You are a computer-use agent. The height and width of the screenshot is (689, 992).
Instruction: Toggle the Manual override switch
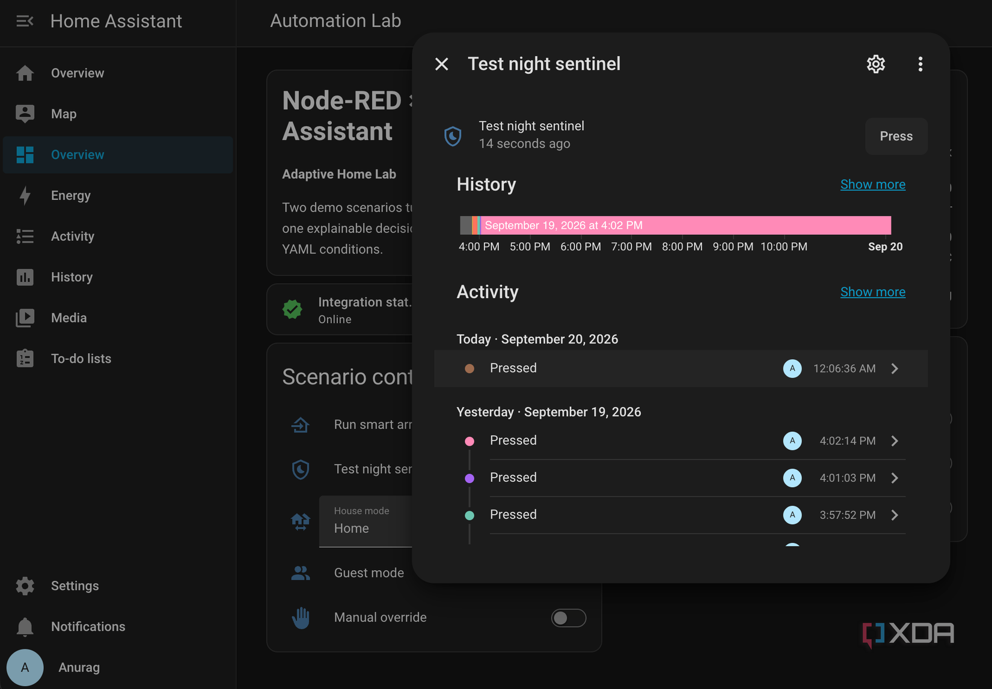click(568, 618)
